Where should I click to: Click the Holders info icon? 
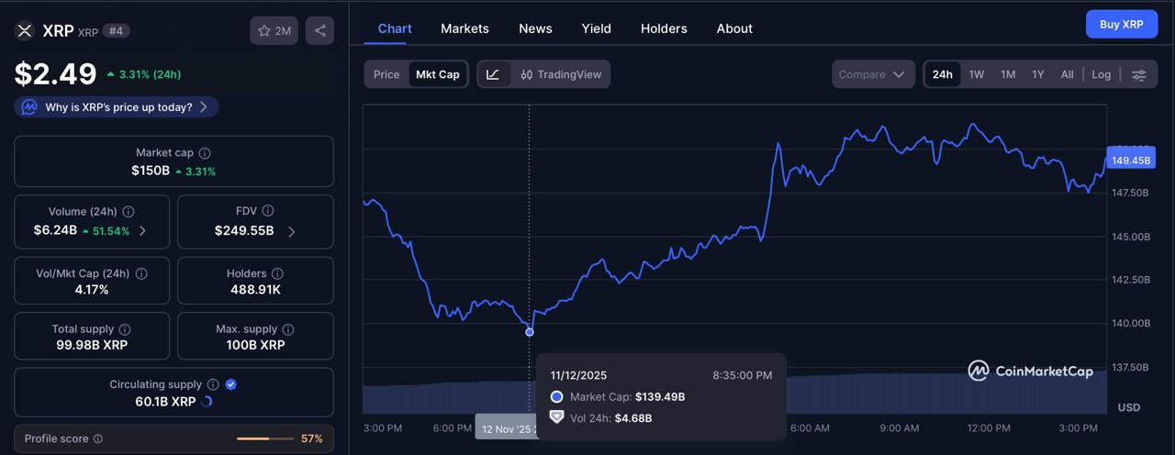277,273
